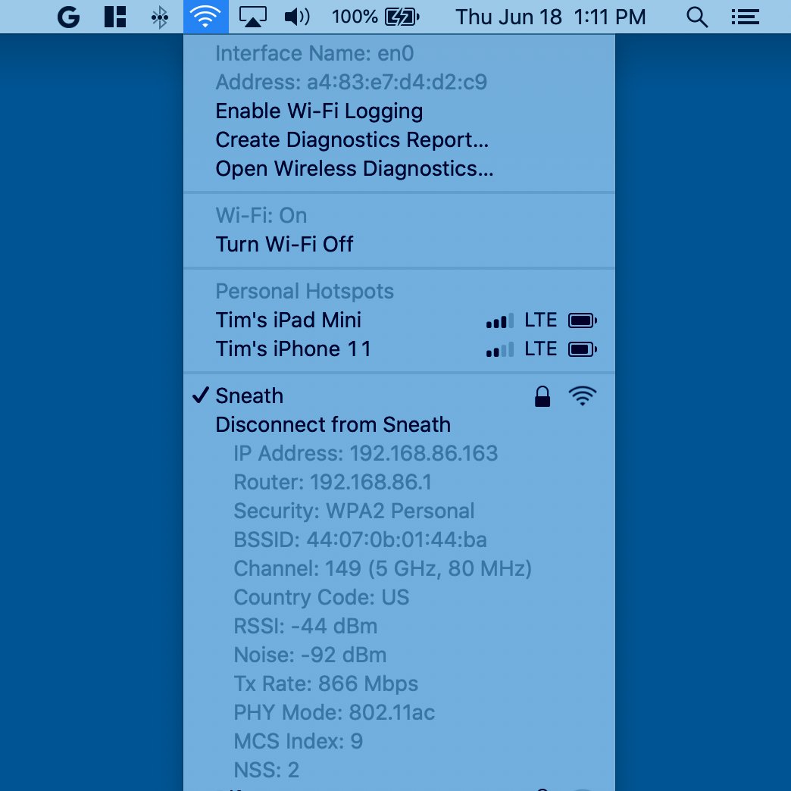The width and height of the screenshot is (791, 791).
Task: Open the volume speaker menu bar icon
Action: (x=297, y=17)
